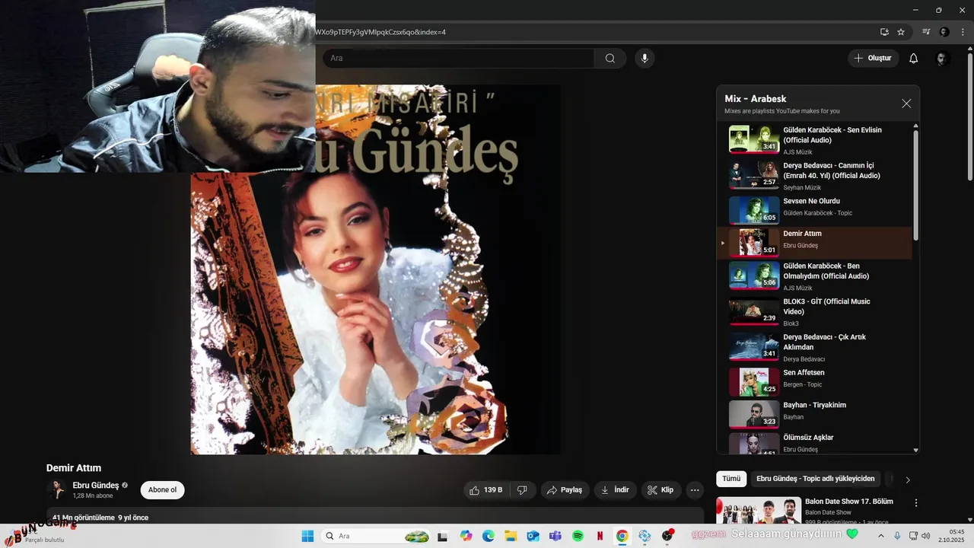The height and width of the screenshot is (548, 974).
Task: Select the Ebru Gündeş - Topic adlı yükleyiciden chip
Action: click(x=816, y=479)
